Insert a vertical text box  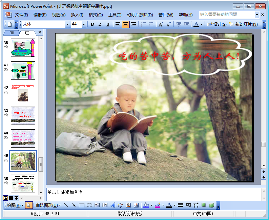[x=105, y=205]
